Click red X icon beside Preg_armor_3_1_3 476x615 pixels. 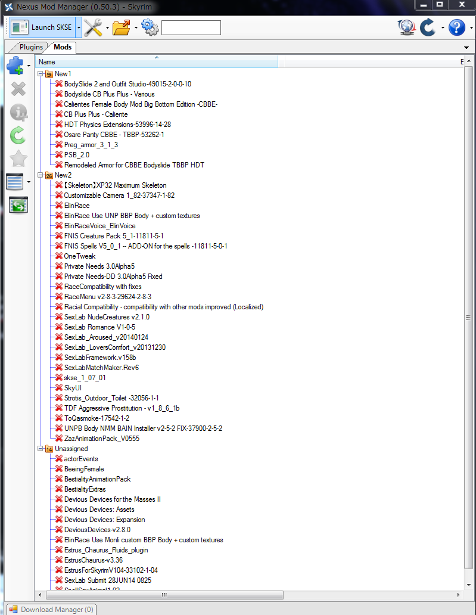[59, 144]
